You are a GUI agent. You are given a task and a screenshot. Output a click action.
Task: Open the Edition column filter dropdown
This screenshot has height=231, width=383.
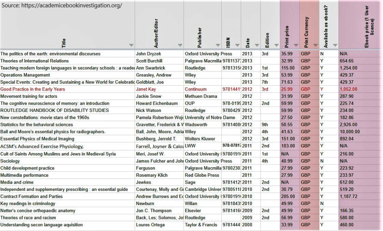pyautogui.click(x=277, y=45)
